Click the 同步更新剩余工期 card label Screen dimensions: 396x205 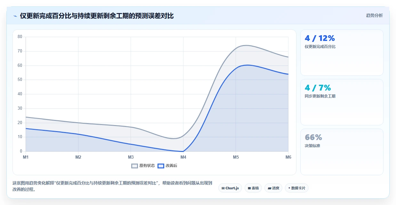pyautogui.click(x=320, y=96)
